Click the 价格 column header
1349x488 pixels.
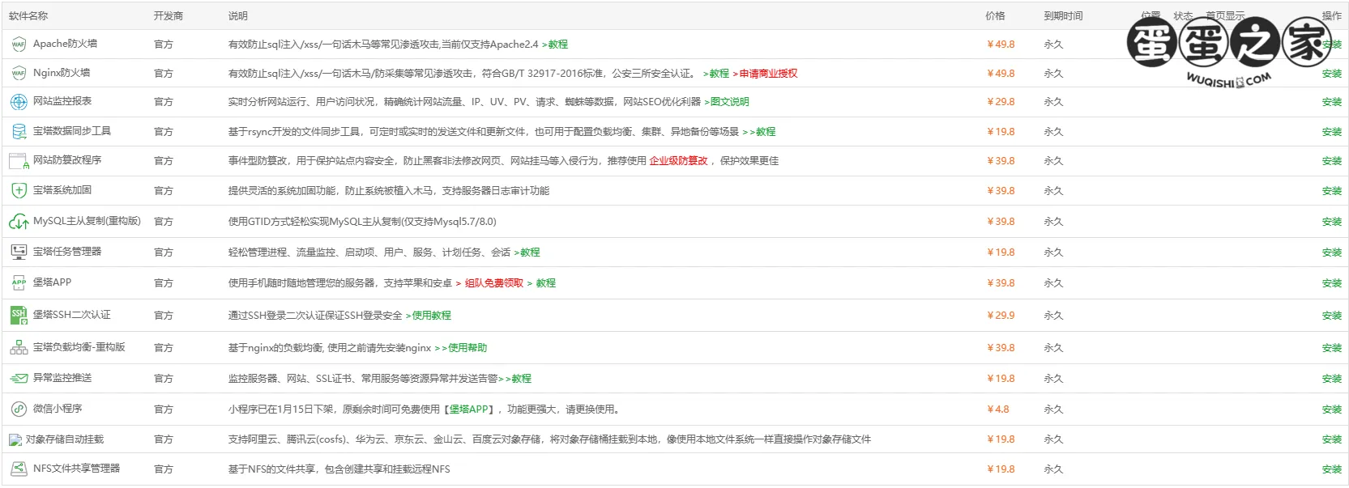(x=995, y=16)
